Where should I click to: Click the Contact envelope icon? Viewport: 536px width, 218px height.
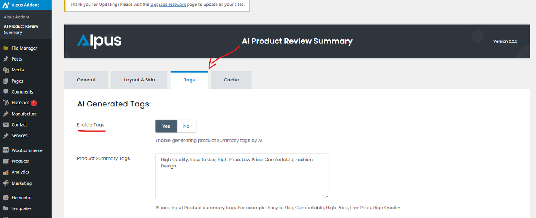pos(6,124)
